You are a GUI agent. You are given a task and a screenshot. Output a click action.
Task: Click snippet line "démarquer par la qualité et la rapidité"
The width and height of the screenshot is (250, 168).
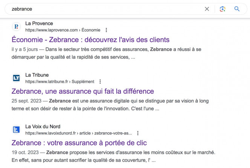pyautogui.click(x=73, y=57)
